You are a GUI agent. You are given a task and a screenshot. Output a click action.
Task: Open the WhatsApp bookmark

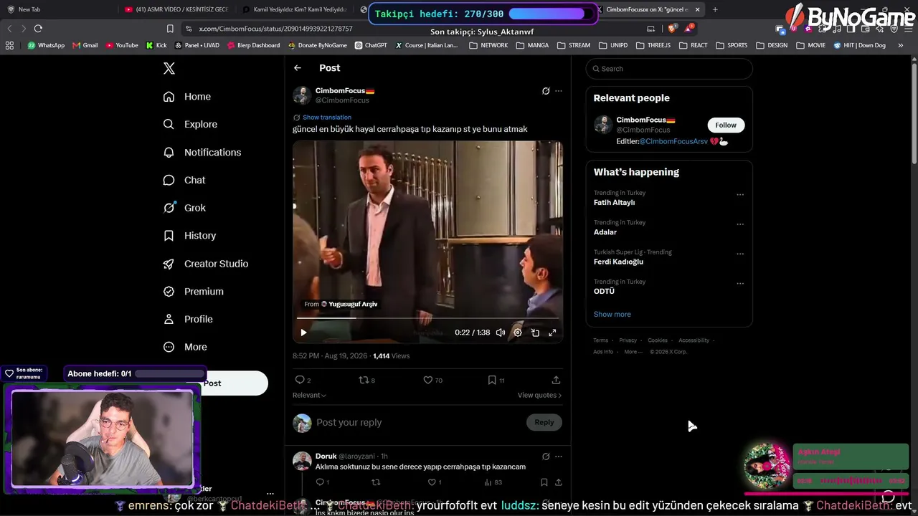[x=46, y=45]
